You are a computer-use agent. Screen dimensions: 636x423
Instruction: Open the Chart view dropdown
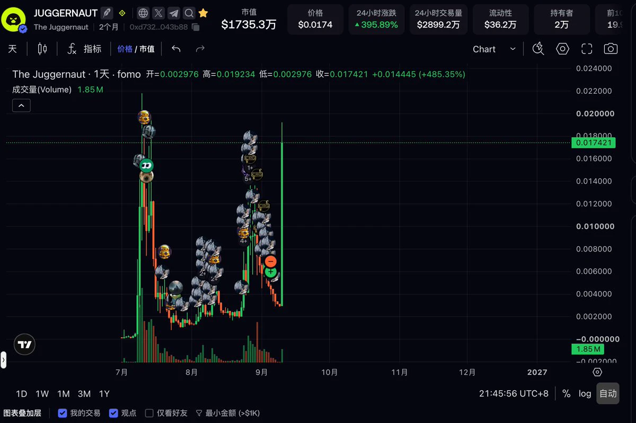click(x=494, y=49)
